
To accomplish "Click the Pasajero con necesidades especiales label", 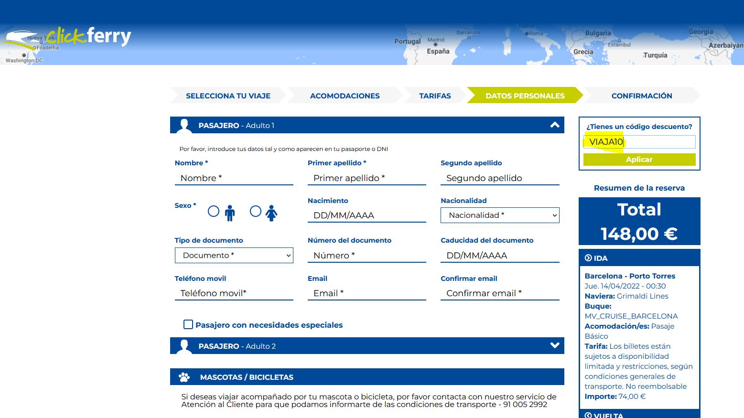I will [269, 325].
